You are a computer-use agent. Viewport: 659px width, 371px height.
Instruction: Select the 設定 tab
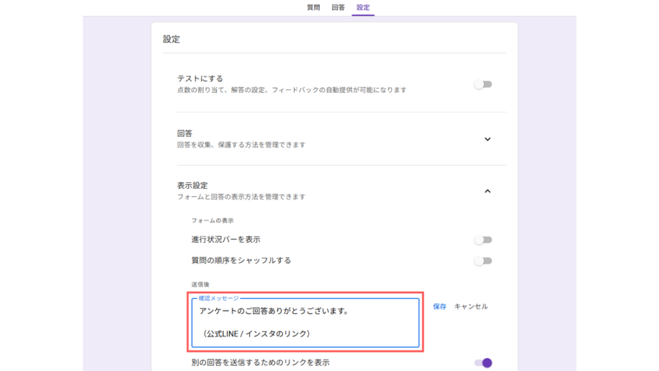tap(363, 8)
